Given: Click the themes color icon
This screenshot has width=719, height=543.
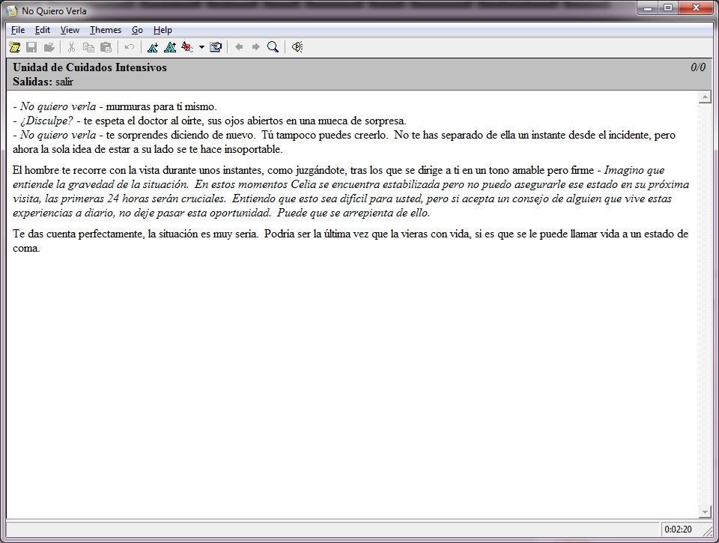Looking at the screenshot, I should click(x=187, y=47).
